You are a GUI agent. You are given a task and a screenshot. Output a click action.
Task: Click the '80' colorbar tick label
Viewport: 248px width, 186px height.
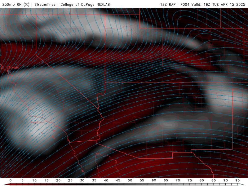[x=202, y=180]
